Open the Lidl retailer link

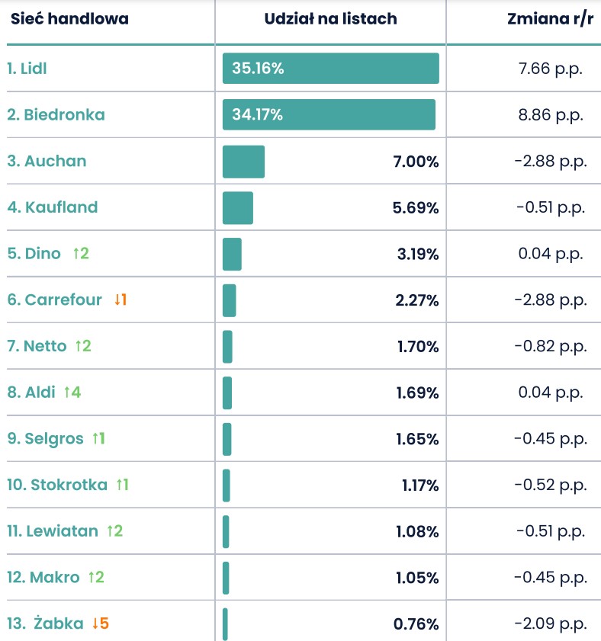[x=27, y=69]
